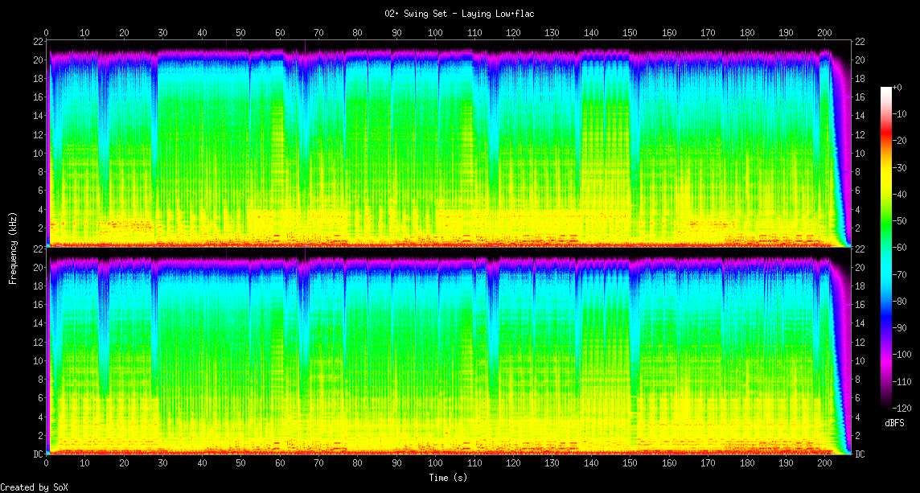Click the 'DC' label at the bottom-left frequency axis

click(38, 454)
